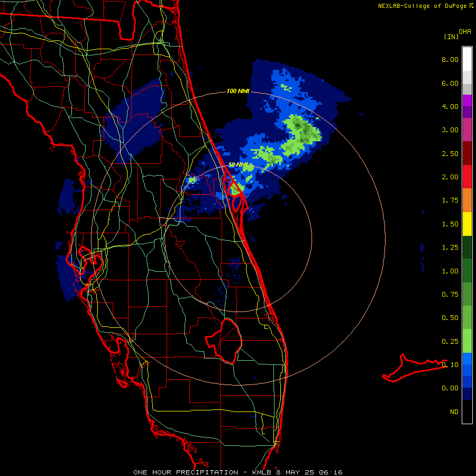The height and width of the screenshot is (476, 476).
Task: Select the 1.25 legend value
Action: tap(450, 248)
